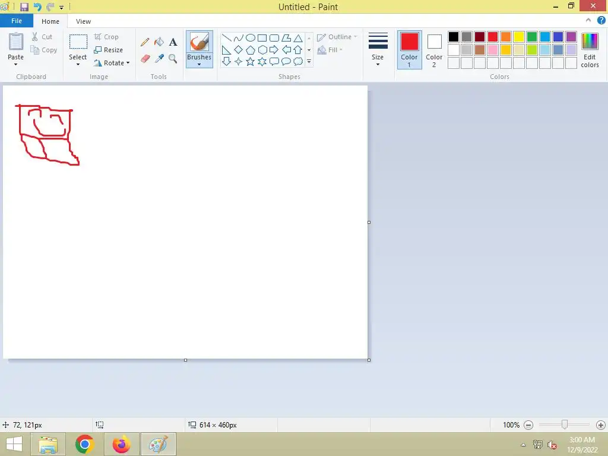Choose the Five-point star shape

[x=251, y=61]
